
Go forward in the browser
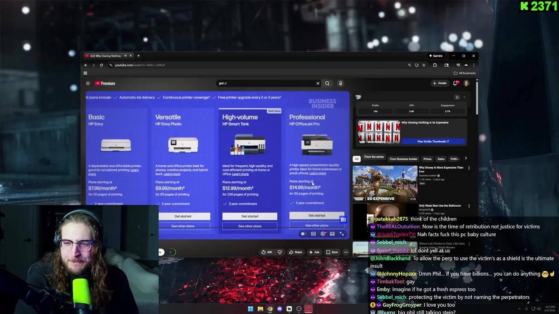pos(93,65)
